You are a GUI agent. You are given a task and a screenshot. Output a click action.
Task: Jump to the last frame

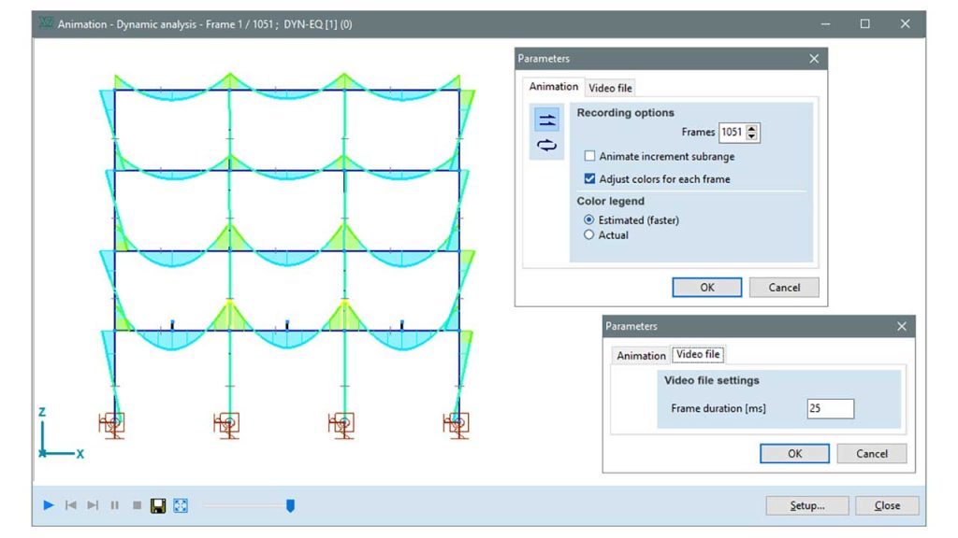(92, 504)
